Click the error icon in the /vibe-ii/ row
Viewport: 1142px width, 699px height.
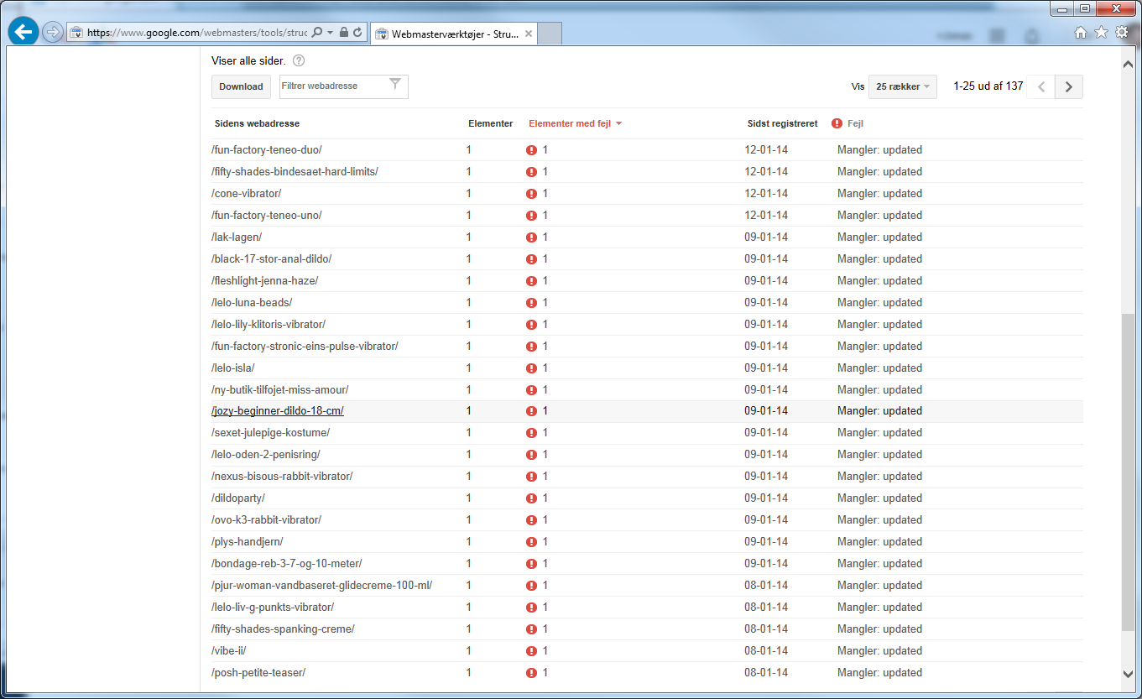pos(531,651)
